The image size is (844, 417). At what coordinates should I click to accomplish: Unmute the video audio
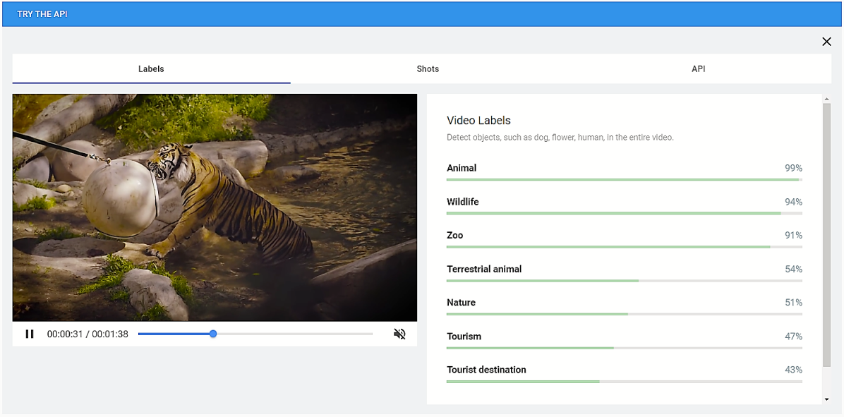click(399, 334)
